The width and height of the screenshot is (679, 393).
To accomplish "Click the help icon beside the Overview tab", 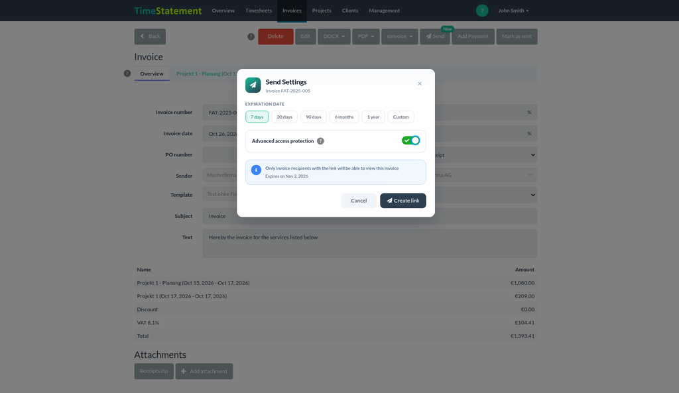I will 127,74.
